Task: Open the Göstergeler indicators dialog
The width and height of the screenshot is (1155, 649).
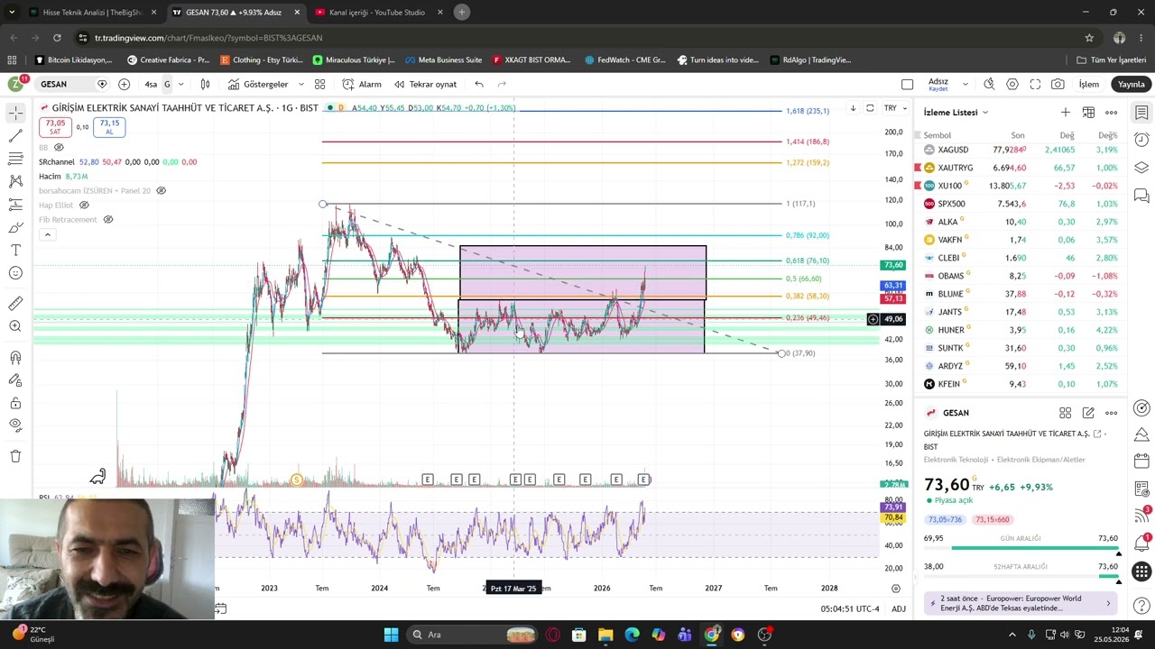Action: (x=258, y=84)
